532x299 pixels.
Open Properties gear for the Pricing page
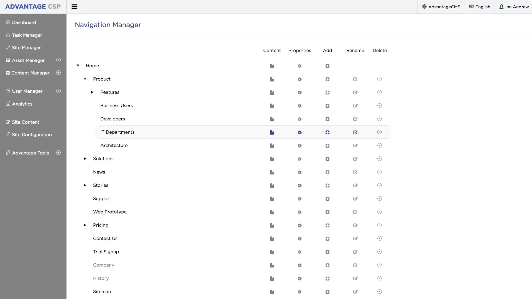pos(300,226)
